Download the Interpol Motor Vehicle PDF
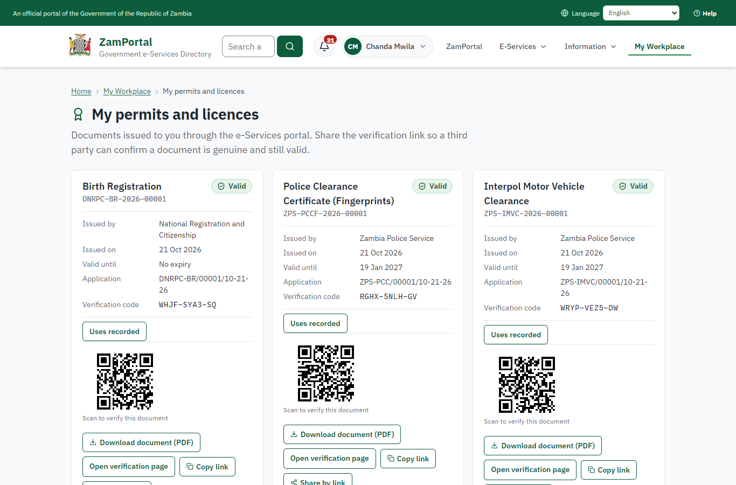The width and height of the screenshot is (736, 485). (x=543, y=446)
